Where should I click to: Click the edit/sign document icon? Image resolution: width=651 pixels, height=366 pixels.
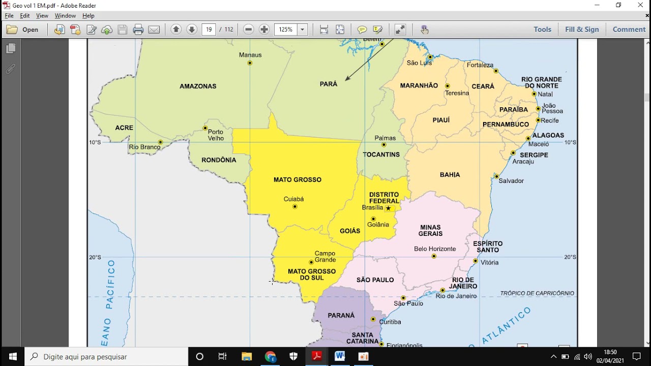[91, 29]
